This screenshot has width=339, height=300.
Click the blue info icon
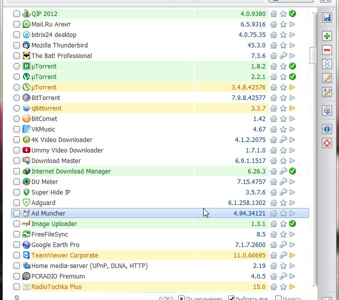pyautogui.click(x=327, y=129)
